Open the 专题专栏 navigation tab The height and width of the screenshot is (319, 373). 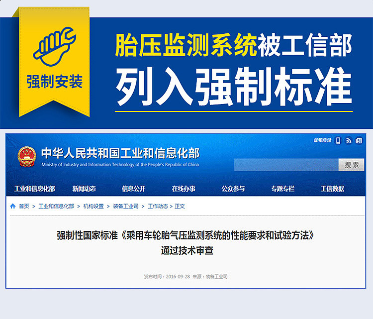pos(283,189)
